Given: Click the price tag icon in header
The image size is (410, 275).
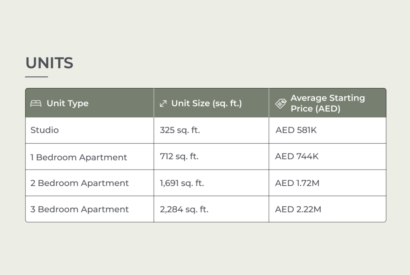Looking at the screenshot, I should coord(281,103).
